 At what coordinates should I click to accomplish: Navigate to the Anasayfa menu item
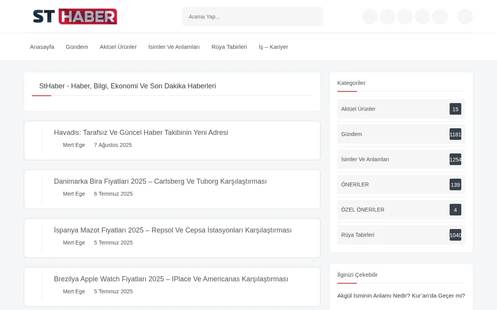tap(42, 46)
